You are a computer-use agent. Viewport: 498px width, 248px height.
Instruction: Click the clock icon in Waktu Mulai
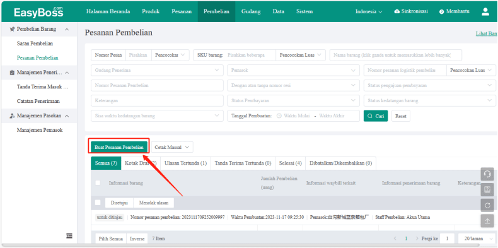click(x=279, y=116)
